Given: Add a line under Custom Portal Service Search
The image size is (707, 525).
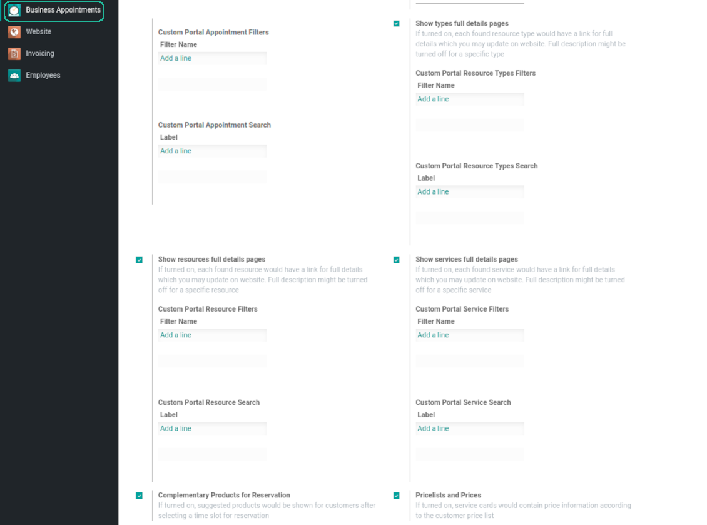Looking at the screenshot, I should pyautogui.click(x=433, y=429).
